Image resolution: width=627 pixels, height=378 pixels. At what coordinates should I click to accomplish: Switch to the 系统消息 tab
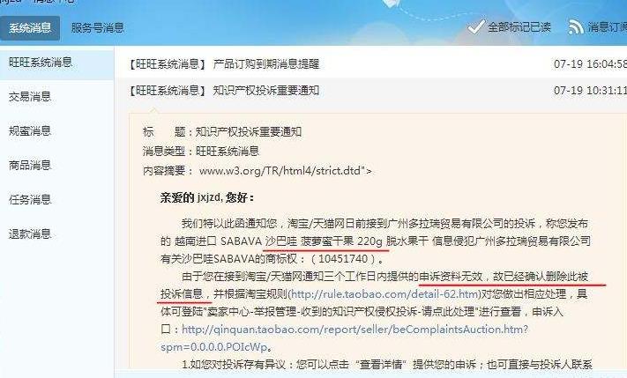pos(30,28)
